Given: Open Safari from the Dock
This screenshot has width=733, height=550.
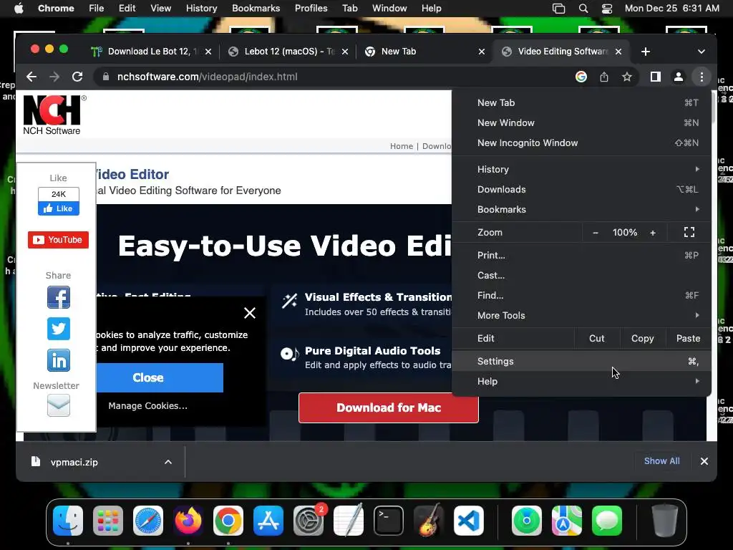Looking at the screenshot, I should pyautogui.click(x=148, y=521).
